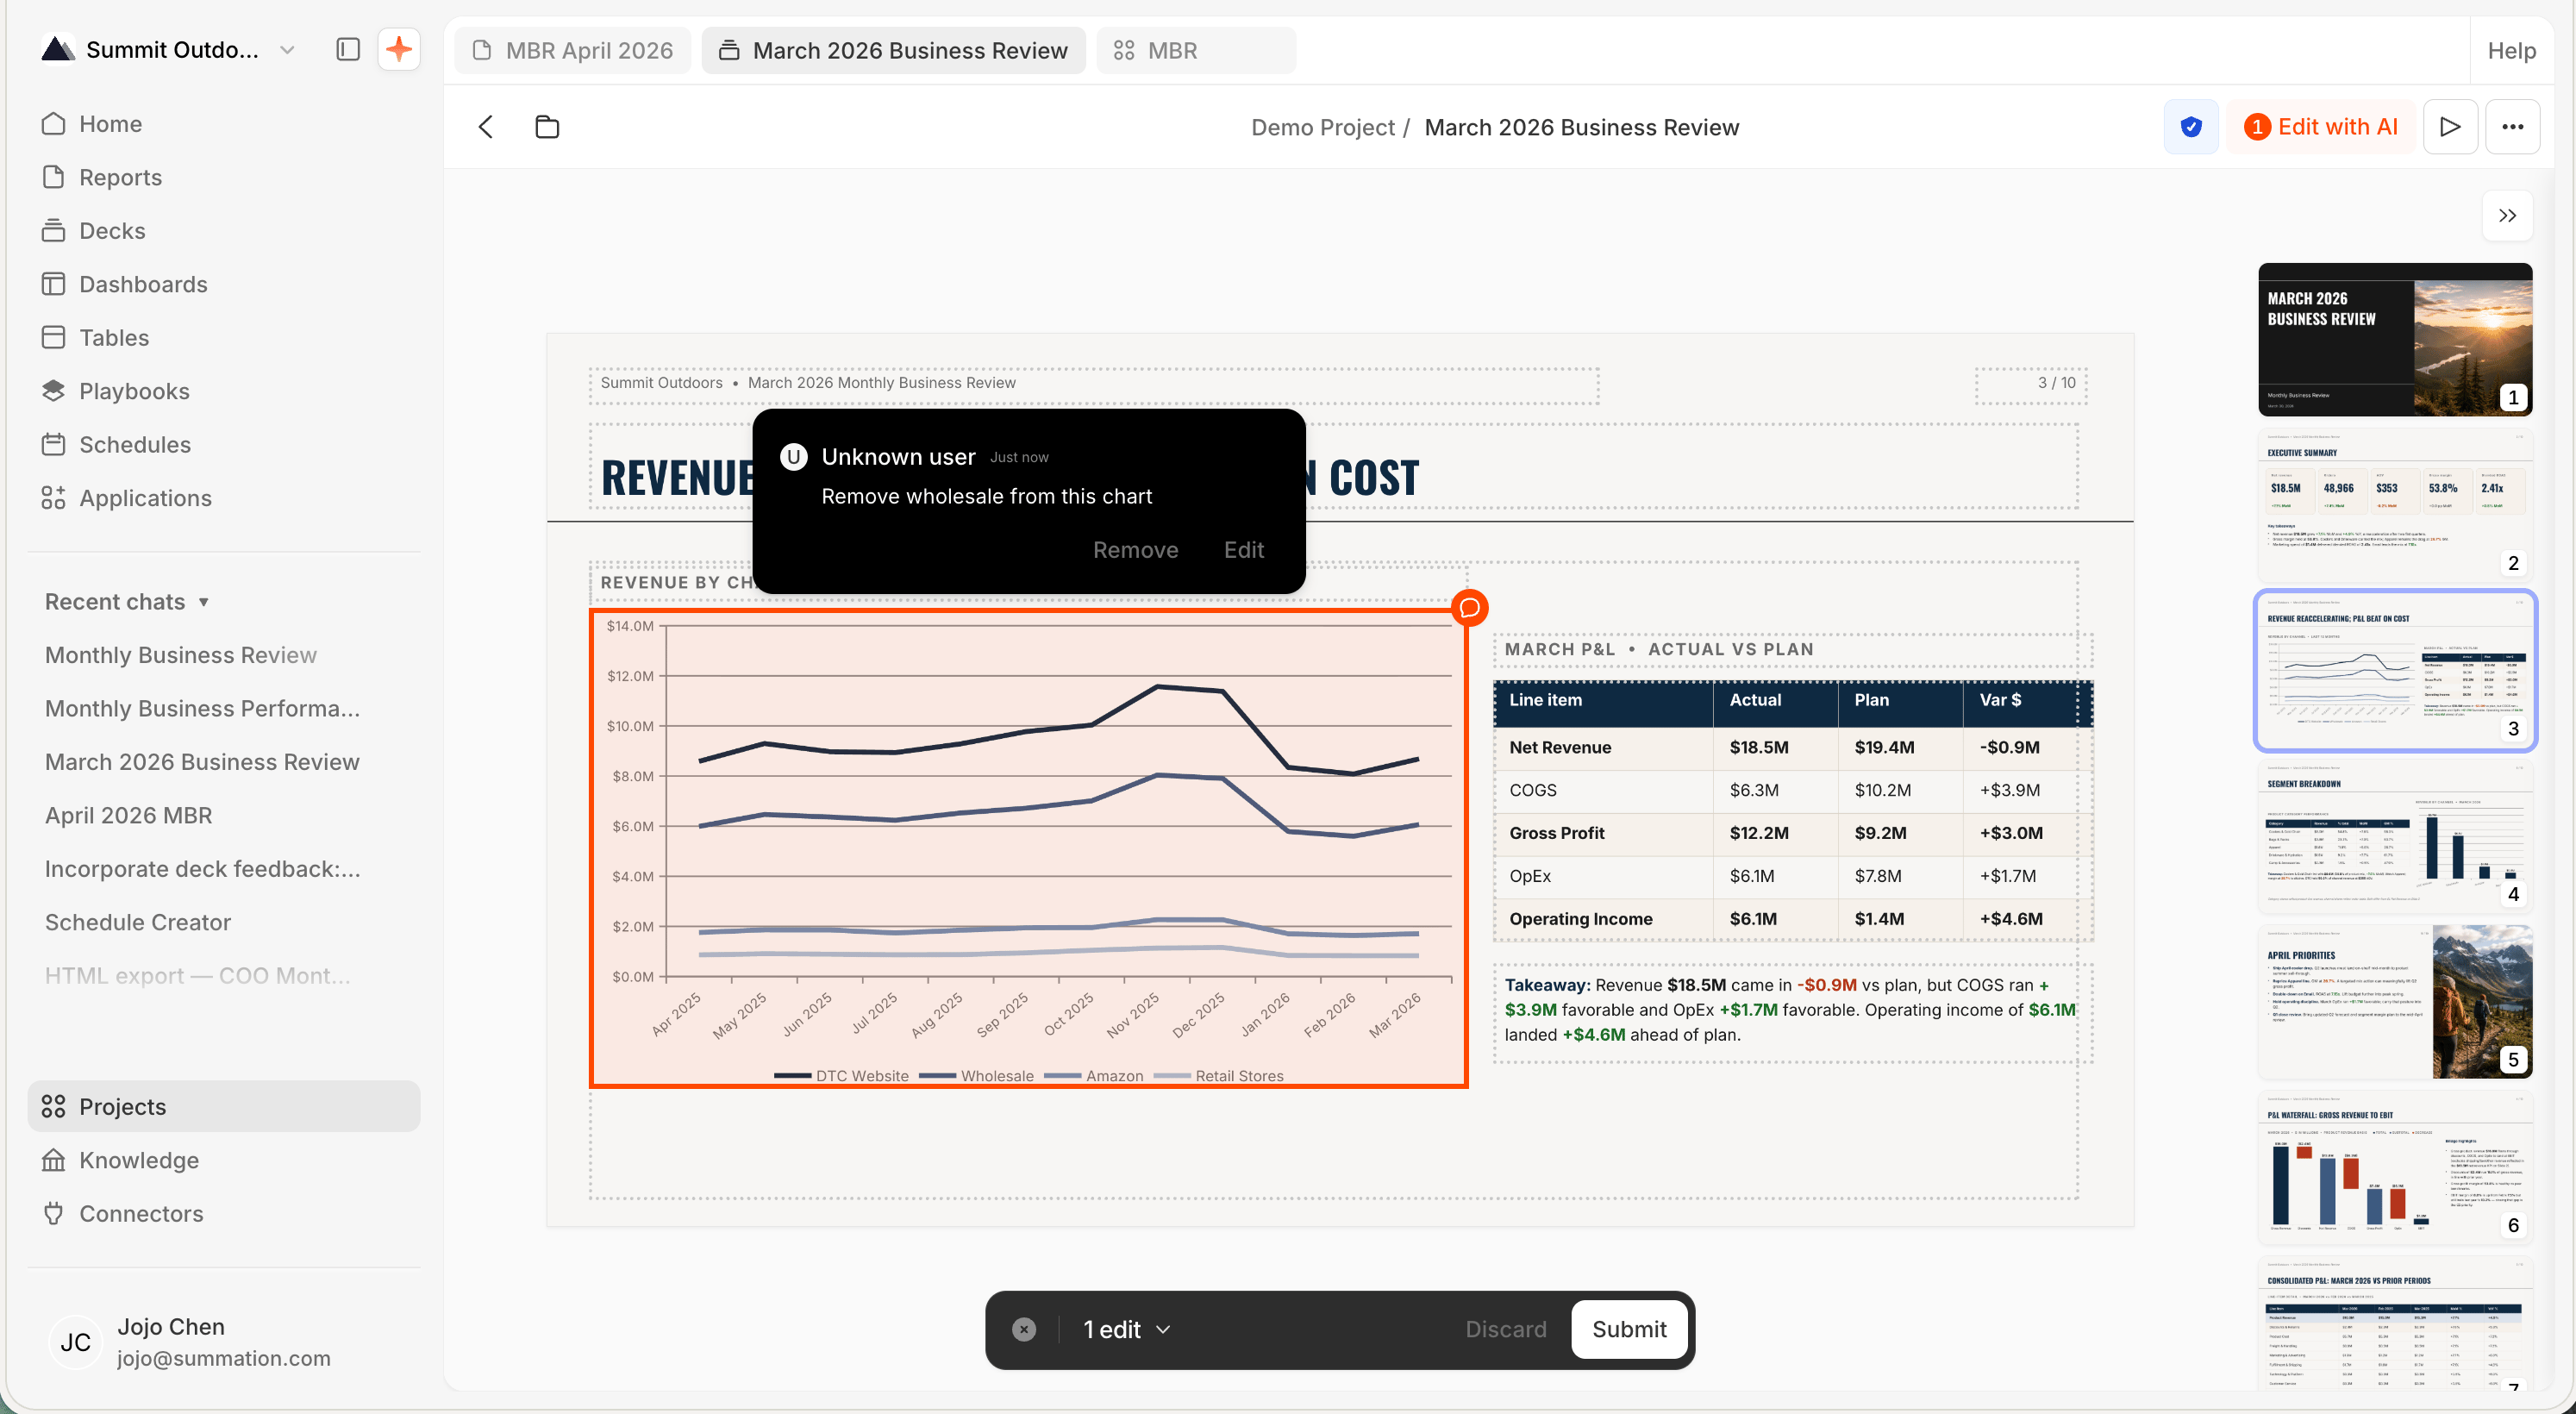Open Schedules in the sidebar
Image resolution: width=2576 pixels, height=1414 pixels.
click(x=224, y=444)
